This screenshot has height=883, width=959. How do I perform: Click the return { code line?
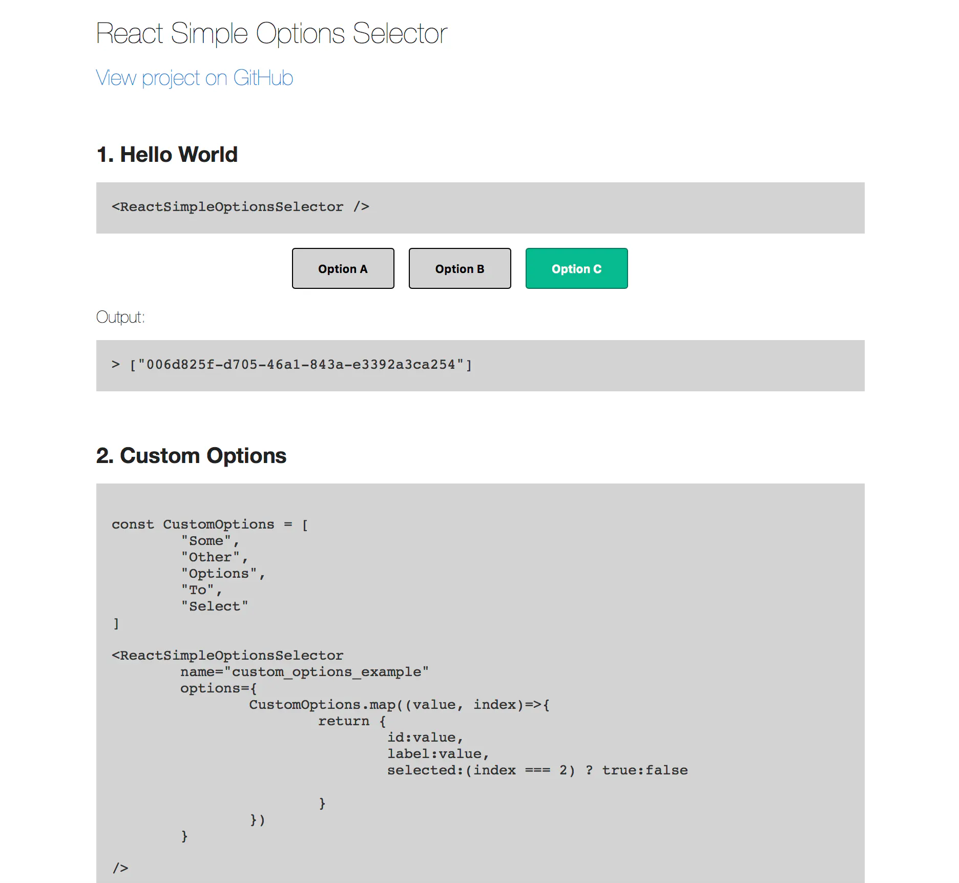click(x=352, y=721)
